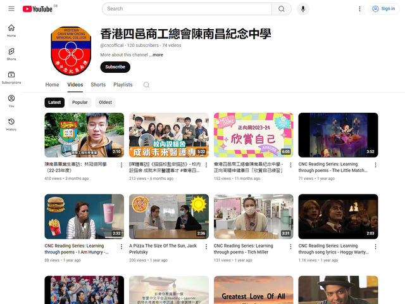This screenshot has width=405, height=304.
Task: Open History in sidebar
Action: tap(11, 124)
